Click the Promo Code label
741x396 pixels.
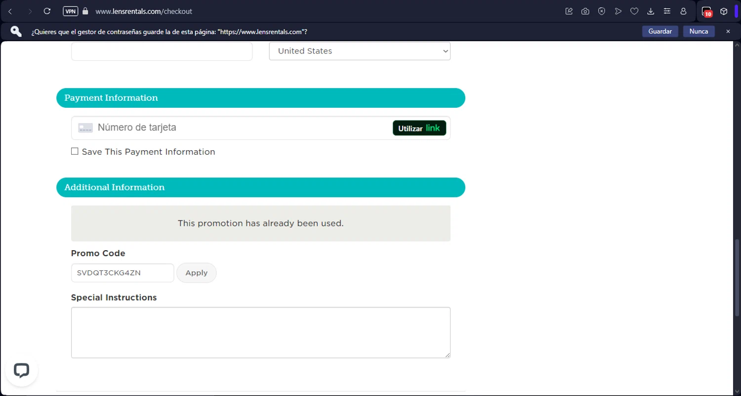[98, 253]
